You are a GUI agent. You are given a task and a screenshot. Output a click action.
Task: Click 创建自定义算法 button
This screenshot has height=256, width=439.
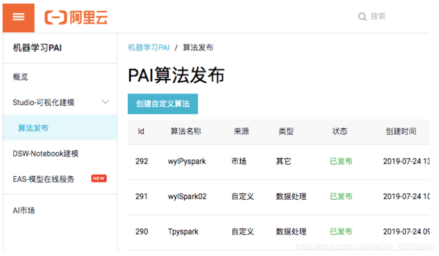click(163, 104)
